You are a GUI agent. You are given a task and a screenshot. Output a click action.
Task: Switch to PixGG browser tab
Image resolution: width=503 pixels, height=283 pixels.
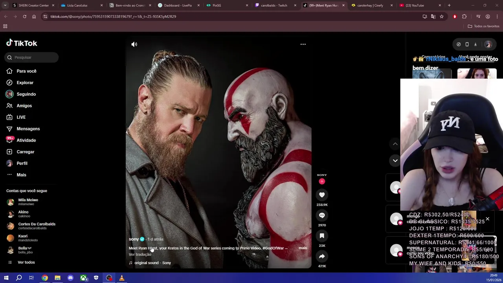(x=227, y=6)
